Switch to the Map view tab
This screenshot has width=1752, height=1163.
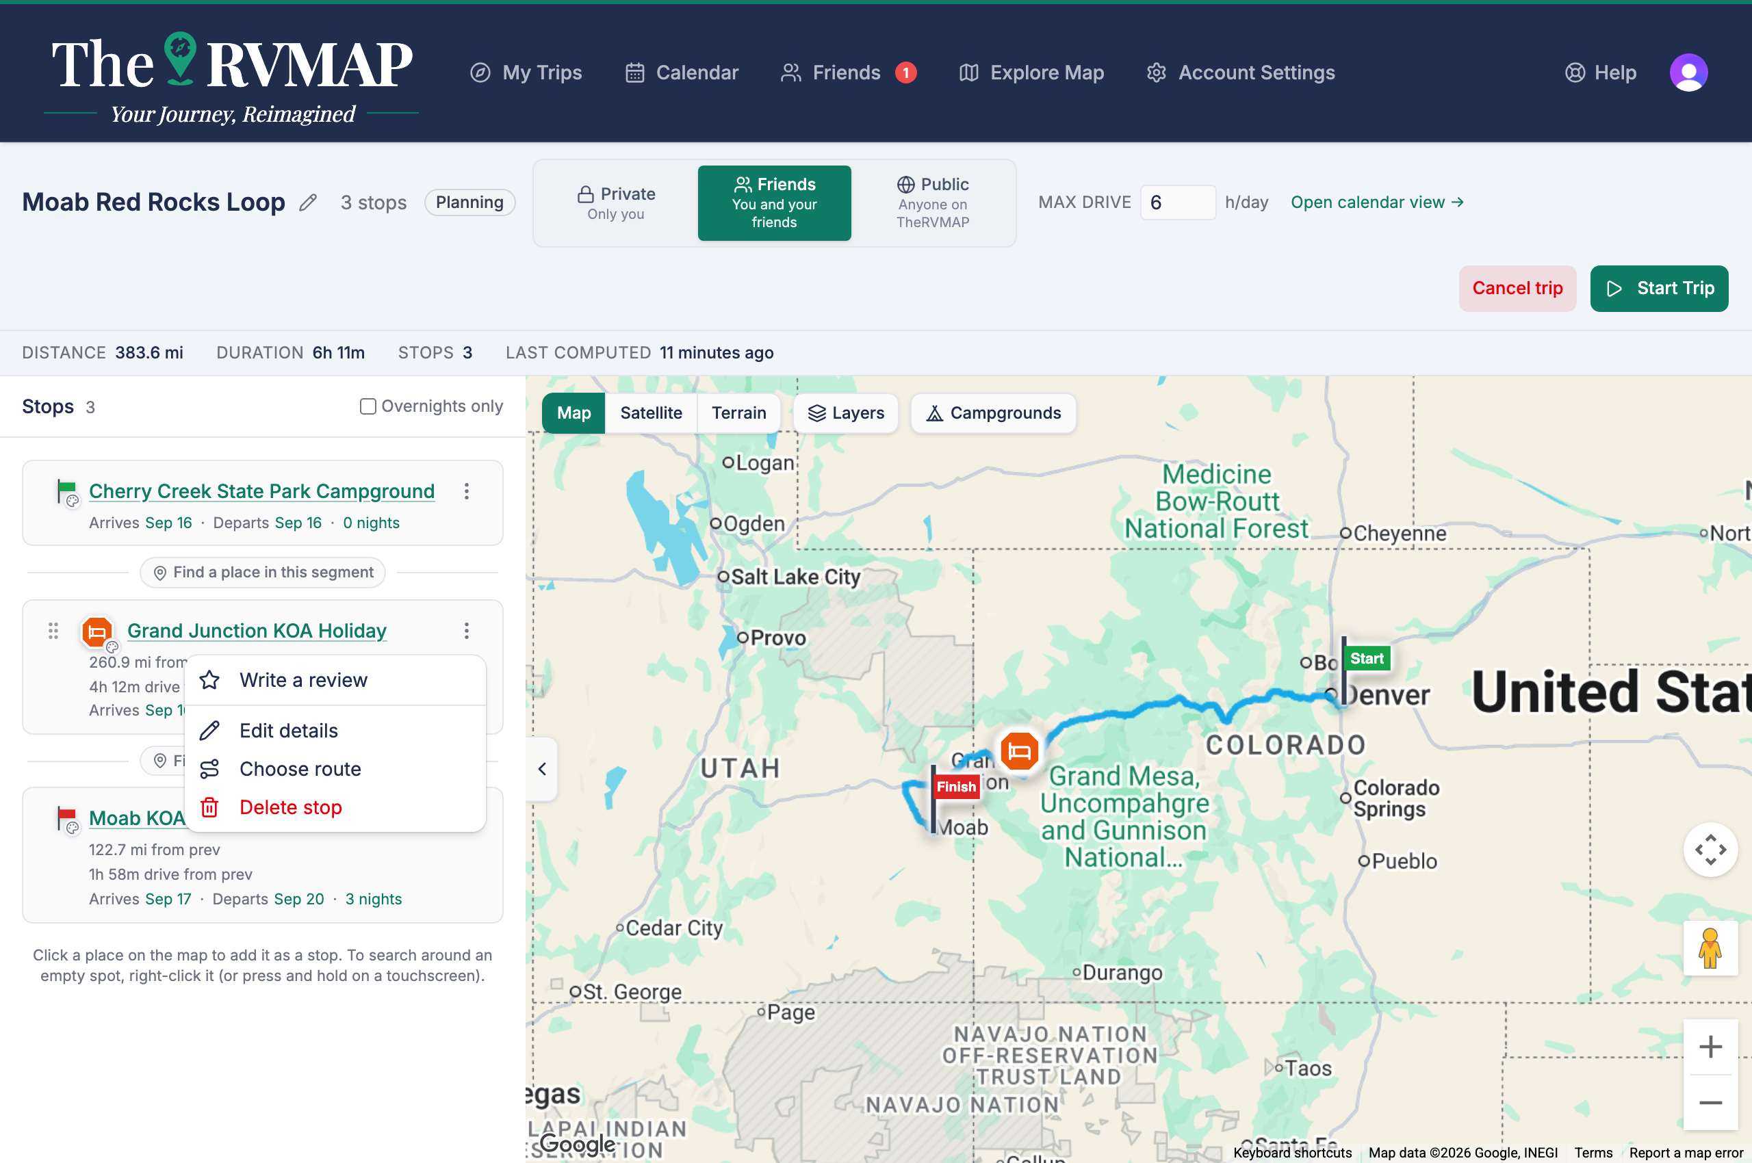(574, 413)
